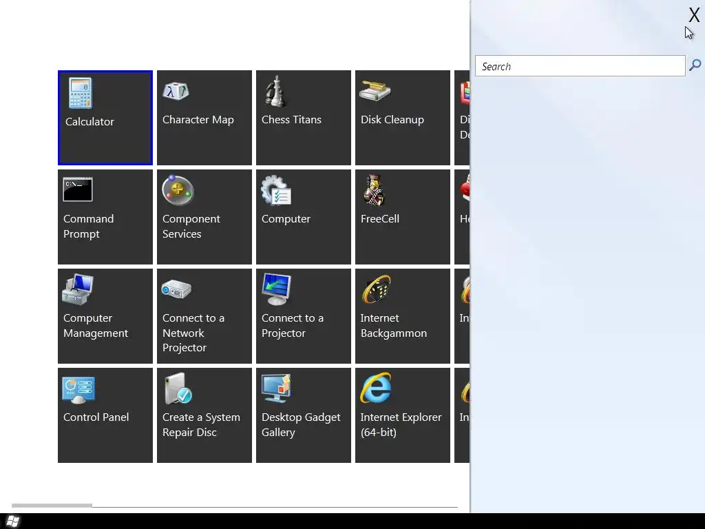Click the "Control Panel" label text
Viewport: 705px width, 529px height.
(96, 417)
